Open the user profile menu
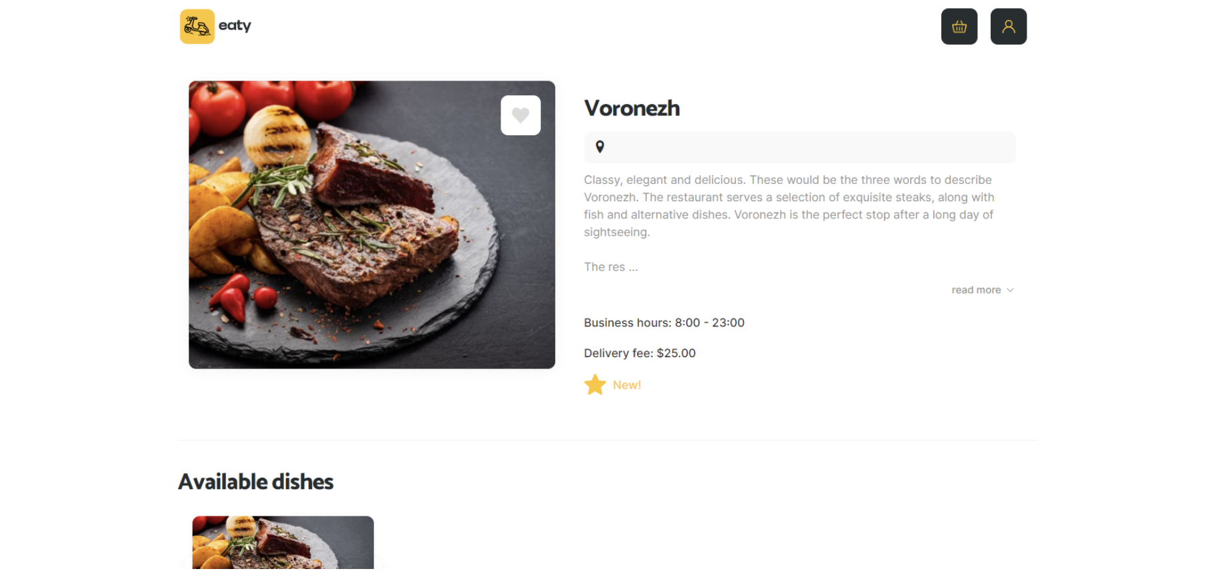 1008,27
